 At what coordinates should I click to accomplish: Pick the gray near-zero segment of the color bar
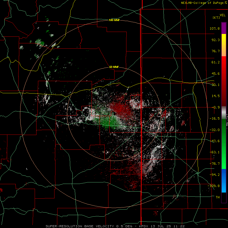pyautogui.click(x=224, y=113)
